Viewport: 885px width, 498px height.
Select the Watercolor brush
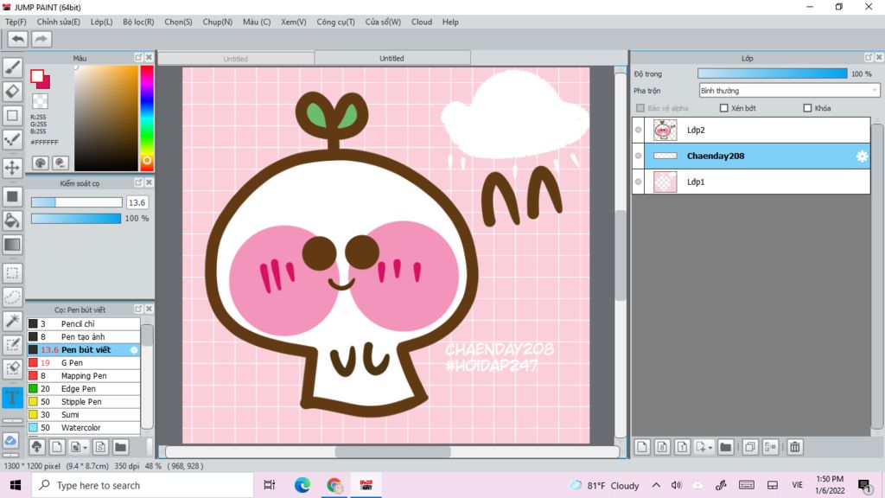click(84, 428)
